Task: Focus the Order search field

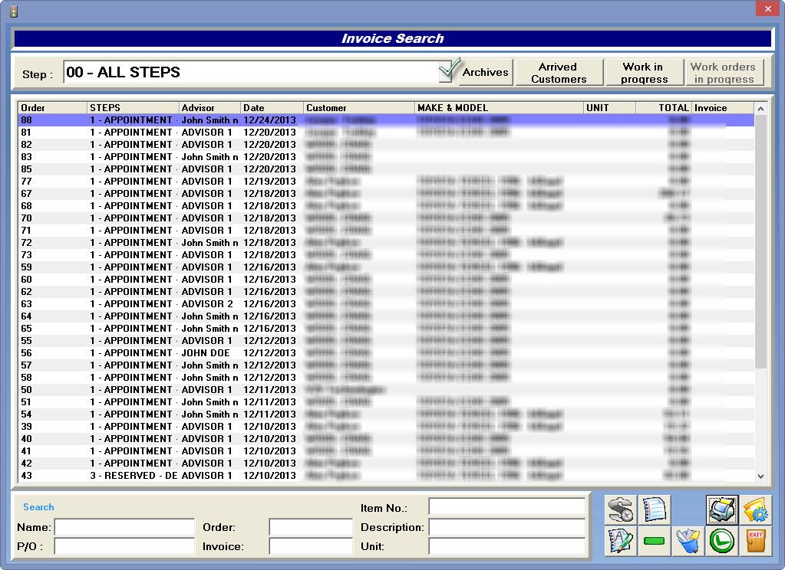Action: (311, 527)
